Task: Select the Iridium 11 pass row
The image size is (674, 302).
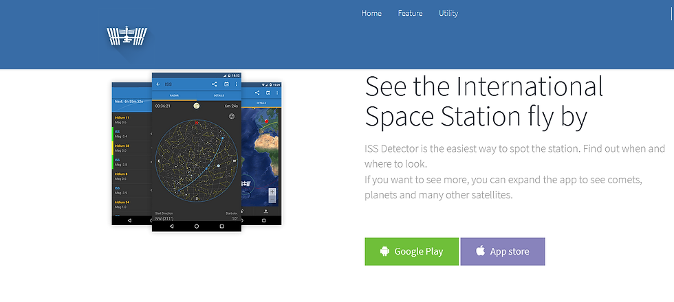Action: pyautogui.click(x=132, y=119)
